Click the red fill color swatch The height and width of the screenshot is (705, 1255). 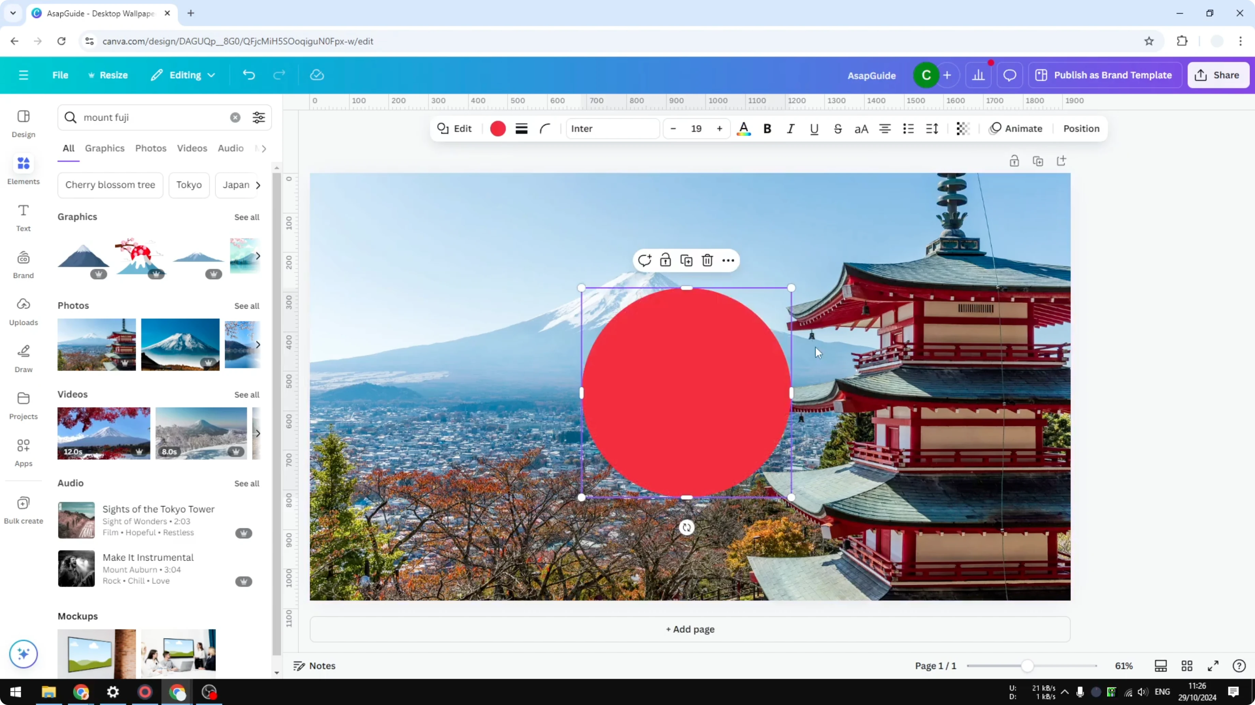tap(498, 128)
